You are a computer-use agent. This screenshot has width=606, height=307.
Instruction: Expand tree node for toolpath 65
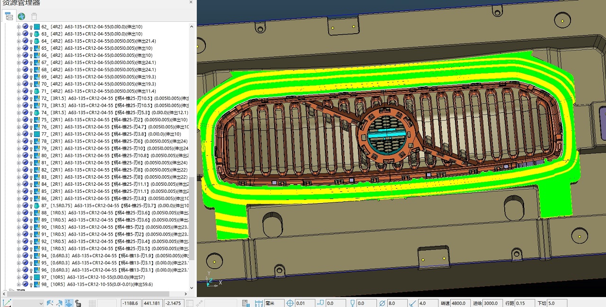click(19, 48)
